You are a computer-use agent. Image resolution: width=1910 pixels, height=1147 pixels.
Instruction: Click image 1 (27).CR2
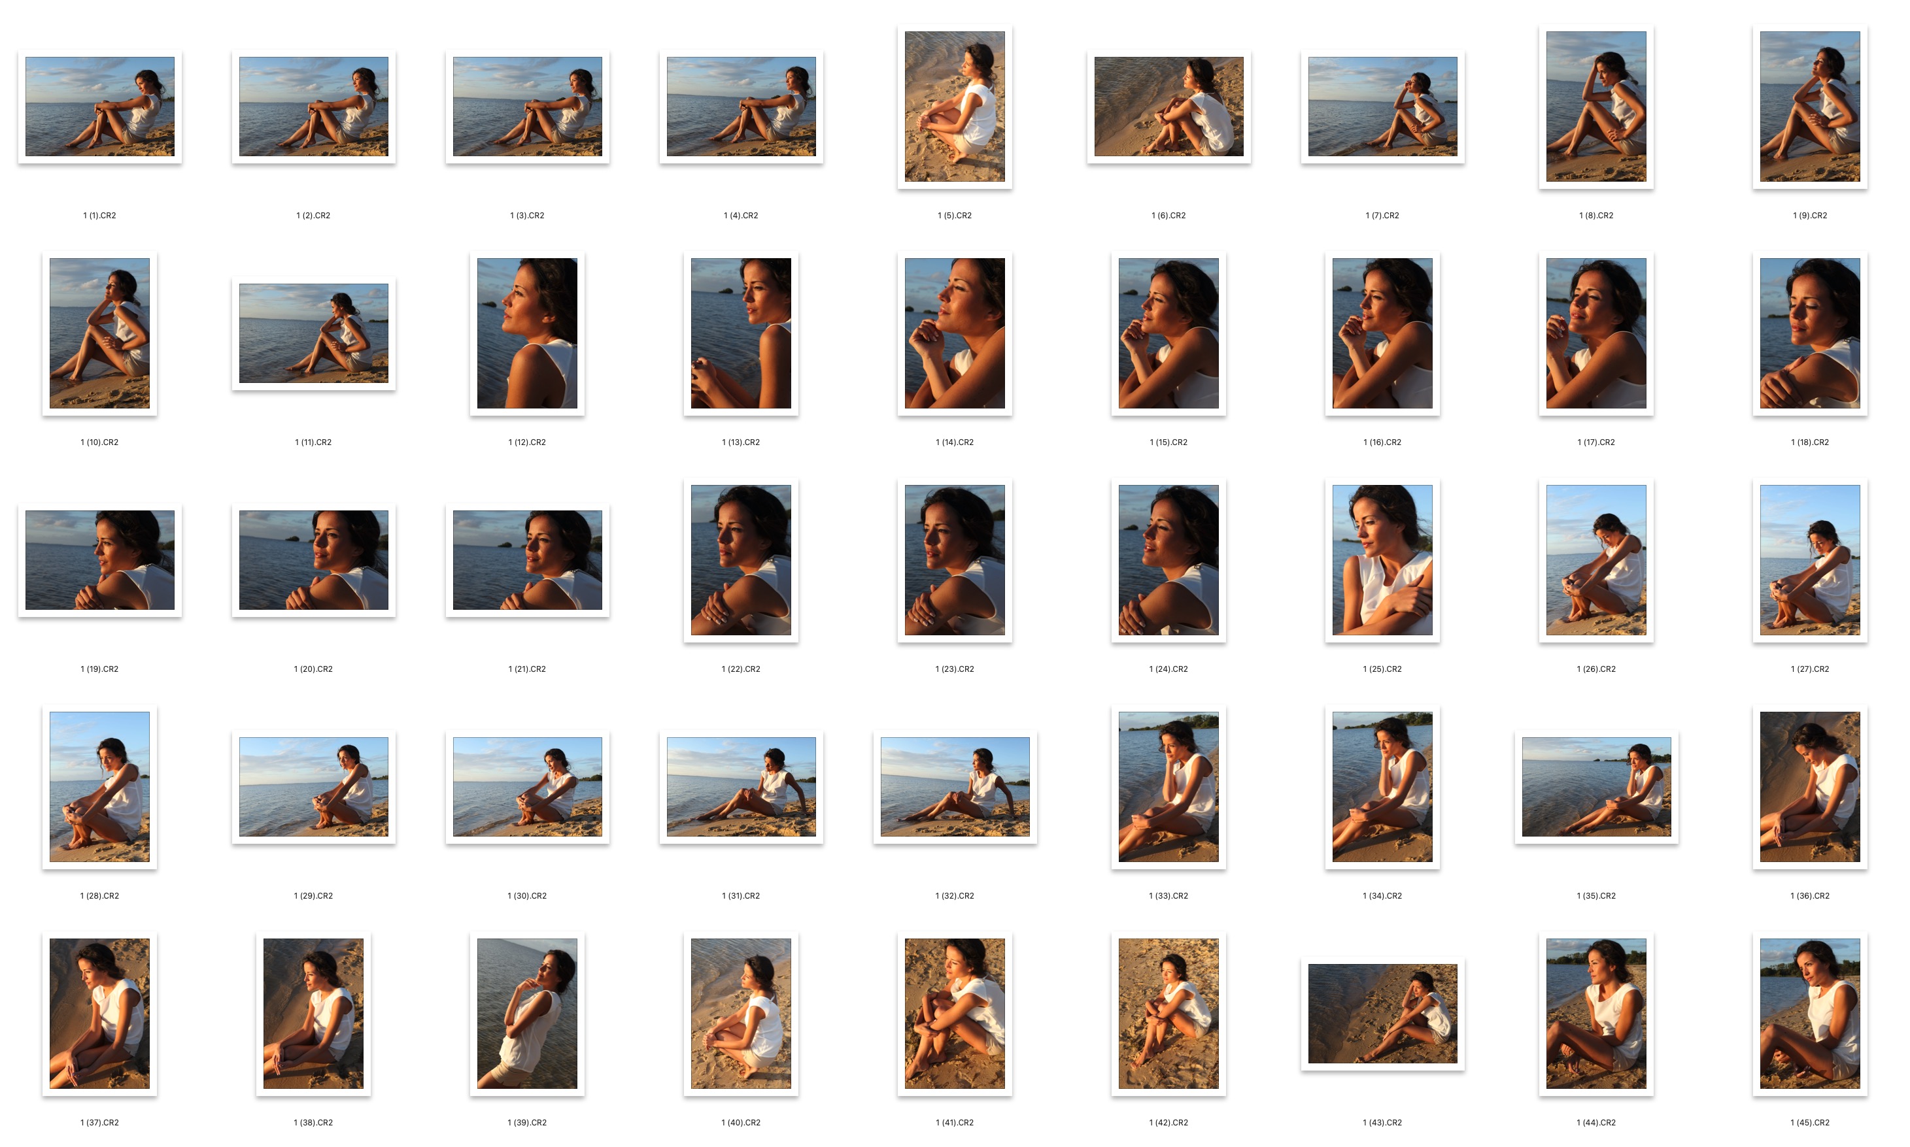[1809, 560]
